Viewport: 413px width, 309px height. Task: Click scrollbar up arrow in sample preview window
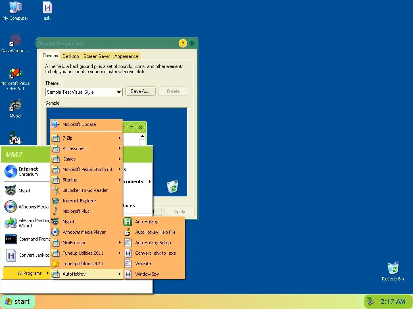pos(142,136)
